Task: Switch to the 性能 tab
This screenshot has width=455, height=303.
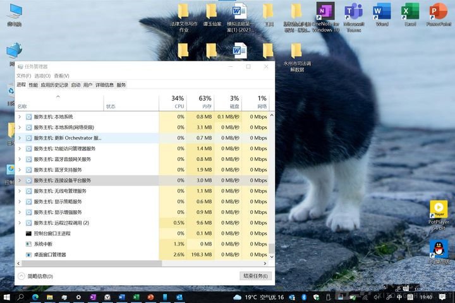Action: [33, 85]
